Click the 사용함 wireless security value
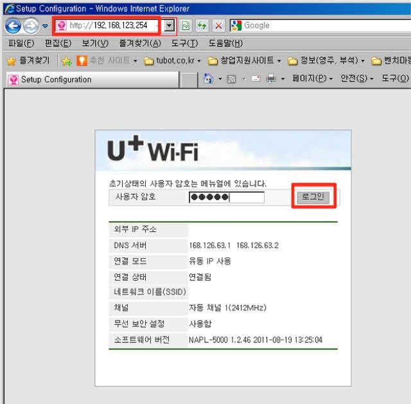Image resolution: width=411 pixels, height=404 pixels. 200,324
